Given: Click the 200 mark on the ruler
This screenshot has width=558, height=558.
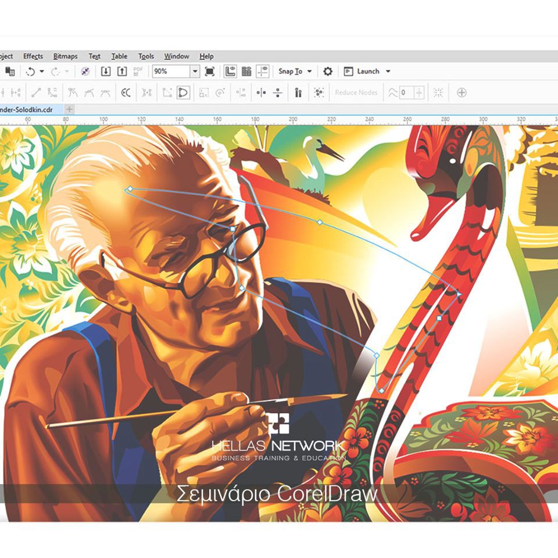Looking at the screenshot, I should (292, 120).
